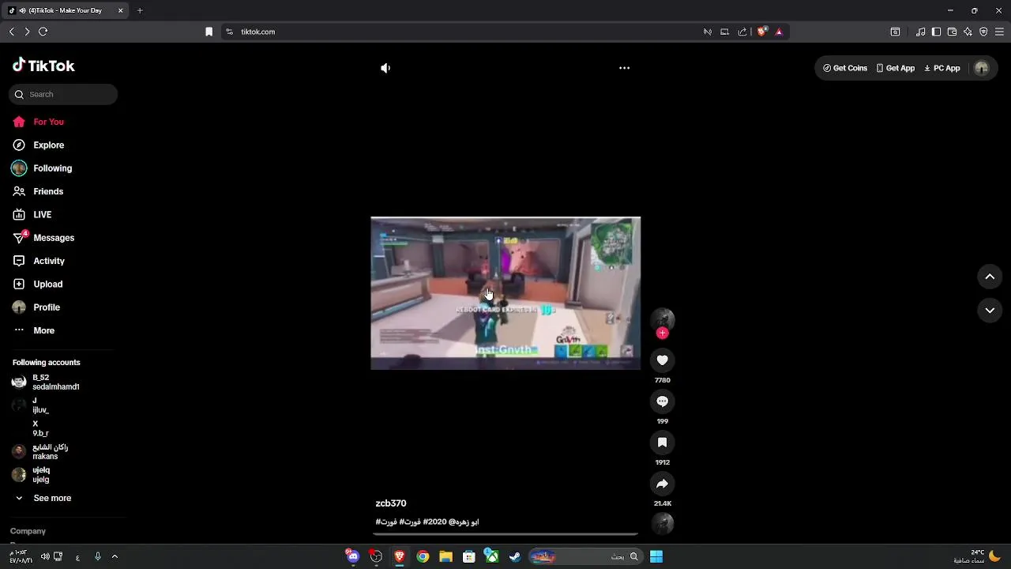Show hidden tray icons chevron
The width and height of the screenshot is (1011, 569).
coord(115,556)
